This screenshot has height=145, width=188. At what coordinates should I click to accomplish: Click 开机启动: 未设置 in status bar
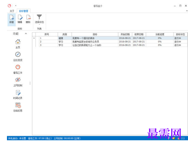click(x=17, y=138)
